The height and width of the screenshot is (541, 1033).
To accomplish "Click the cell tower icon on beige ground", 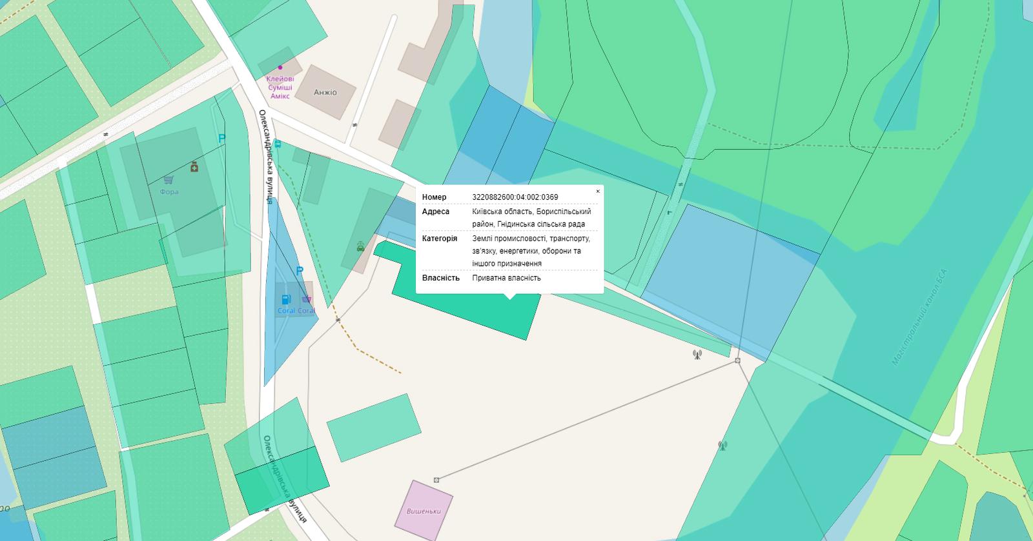I will point(697,354).
